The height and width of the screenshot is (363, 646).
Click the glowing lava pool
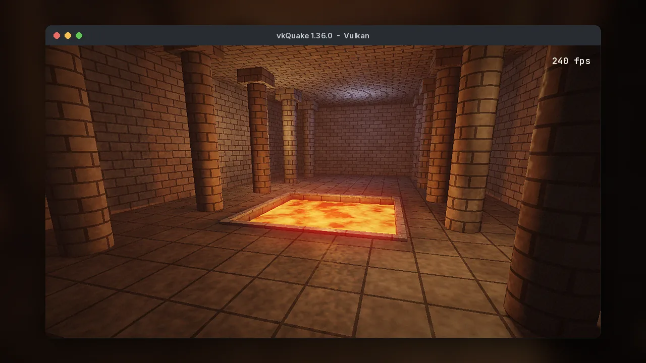tap(327, 215)
